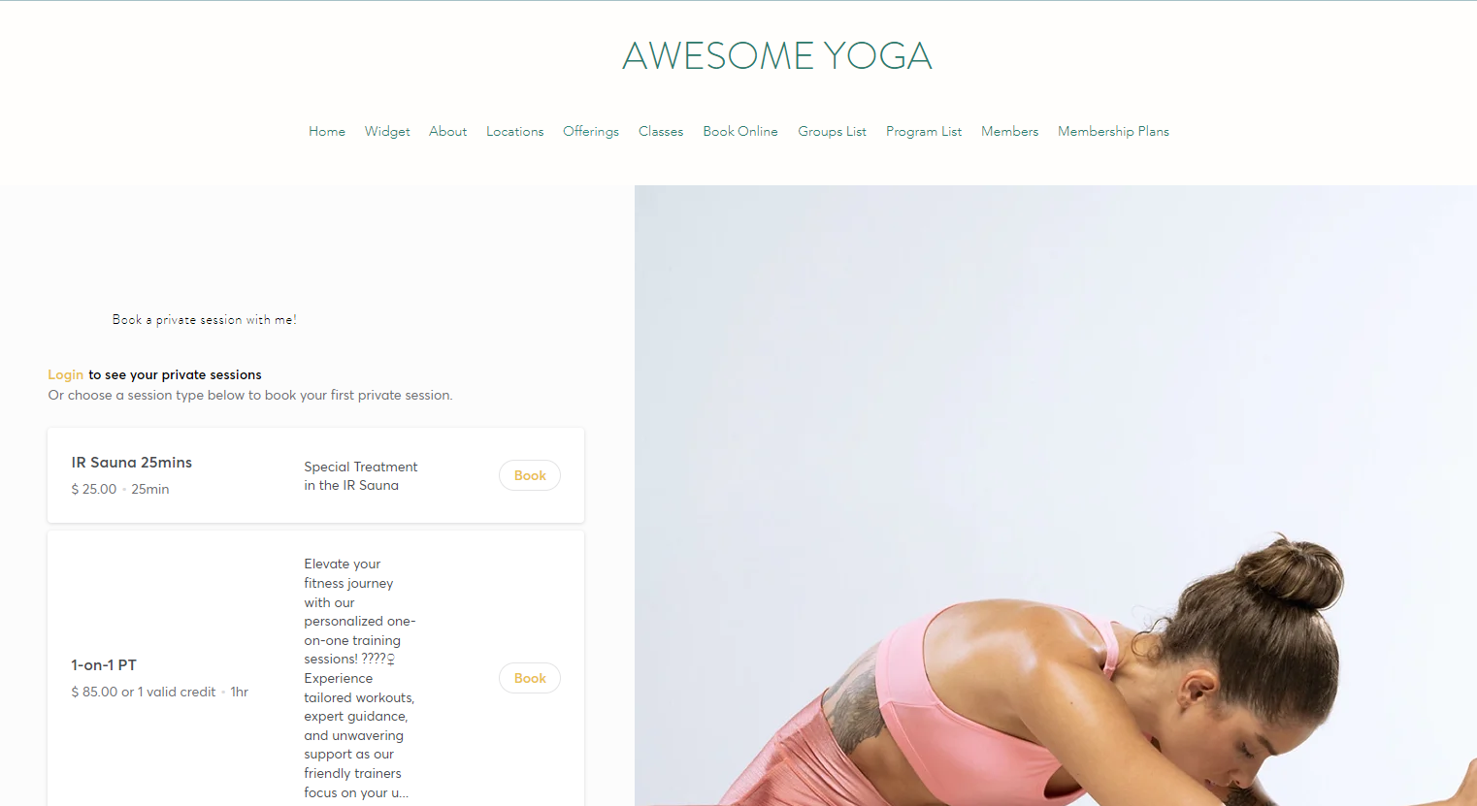Click the 1-on-1 PT description text
Screen dimensions: 1477x806
tap(360, 678)
